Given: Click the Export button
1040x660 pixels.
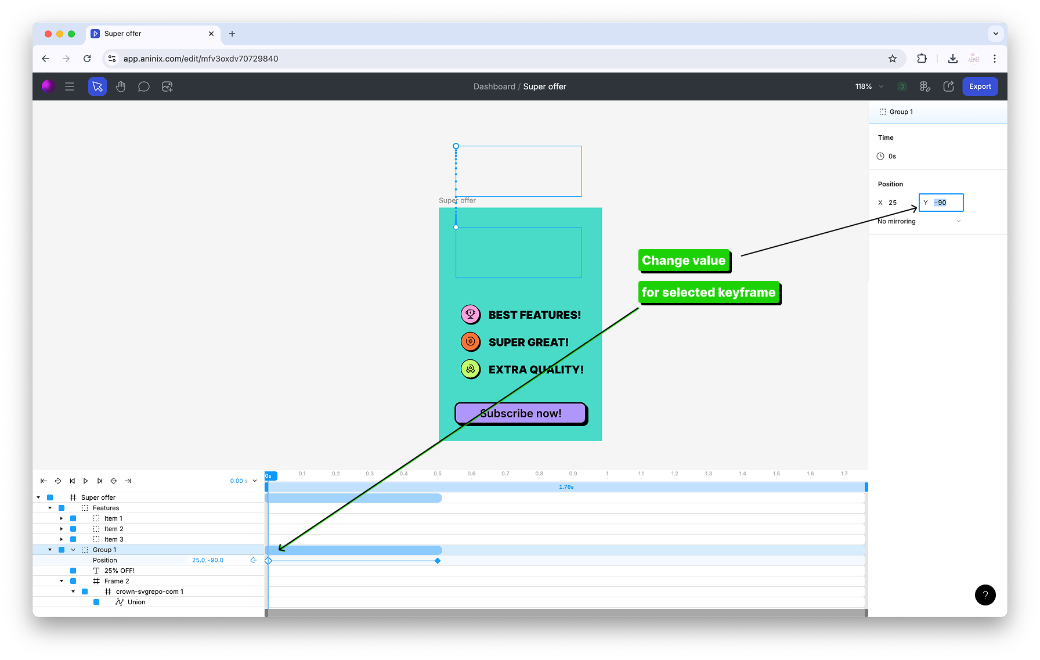Looking at the screenshot, I should tap(980, 86).
